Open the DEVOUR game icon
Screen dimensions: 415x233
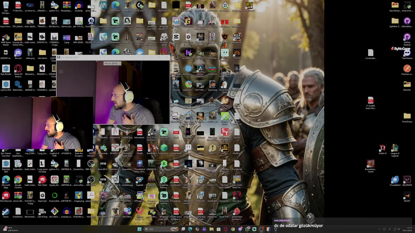pyautogui.click(x=237, y=54)
